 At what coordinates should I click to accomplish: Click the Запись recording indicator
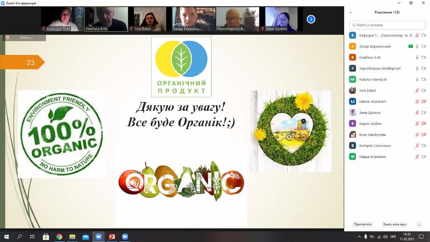[x=24, y=38]
